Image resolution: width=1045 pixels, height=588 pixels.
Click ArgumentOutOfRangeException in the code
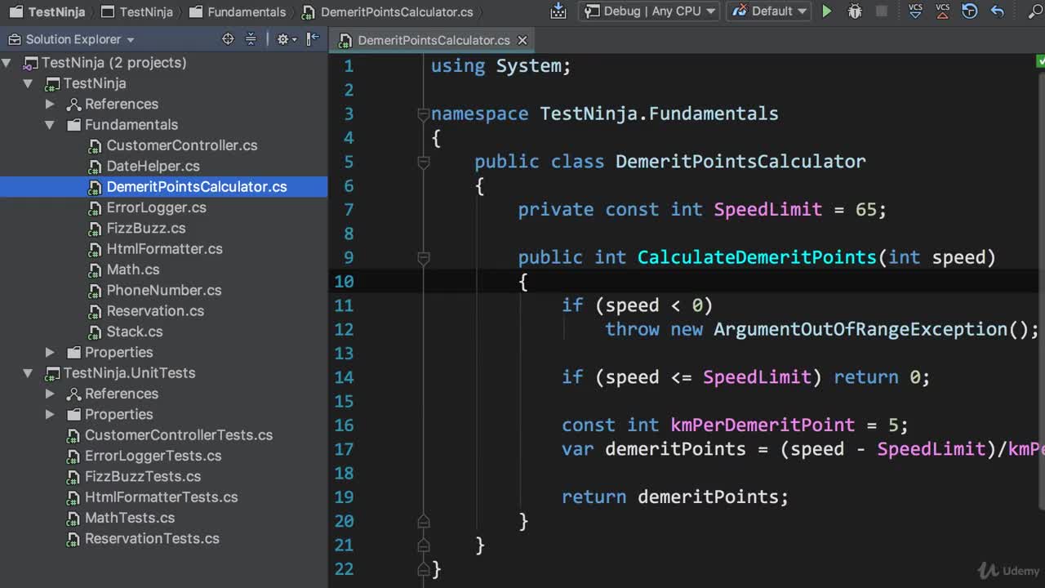coord(860,329)
